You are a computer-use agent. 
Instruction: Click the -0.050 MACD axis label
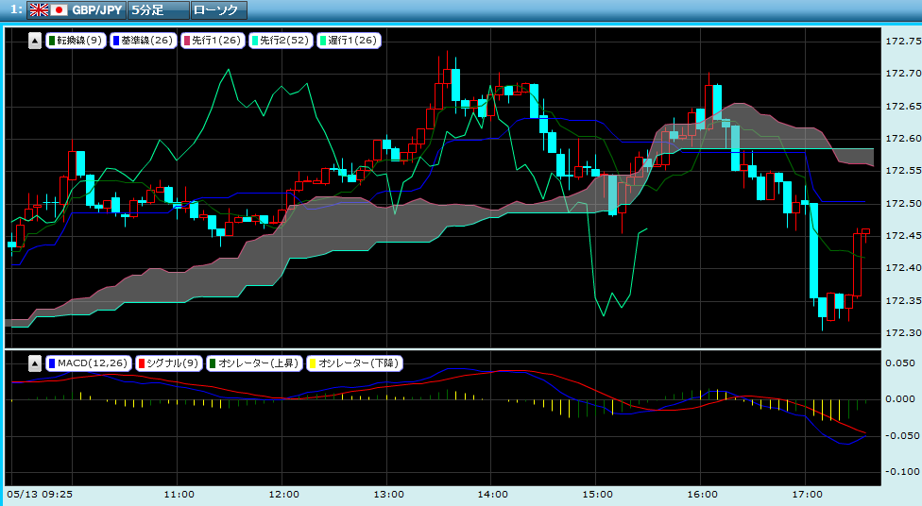click(x=901, y=435)
